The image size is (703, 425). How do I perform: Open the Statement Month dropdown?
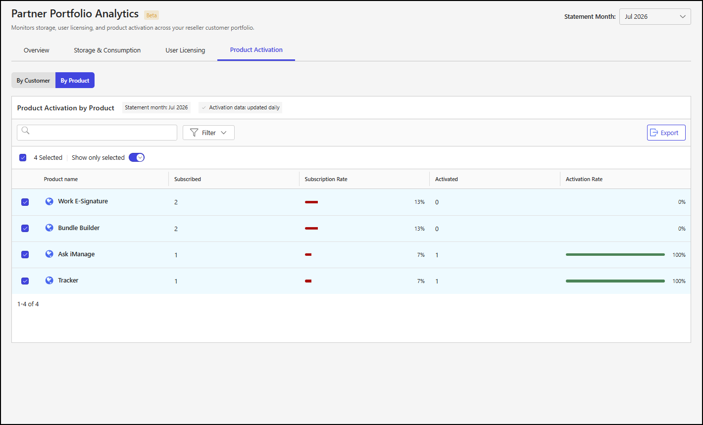tap(655, 16)
